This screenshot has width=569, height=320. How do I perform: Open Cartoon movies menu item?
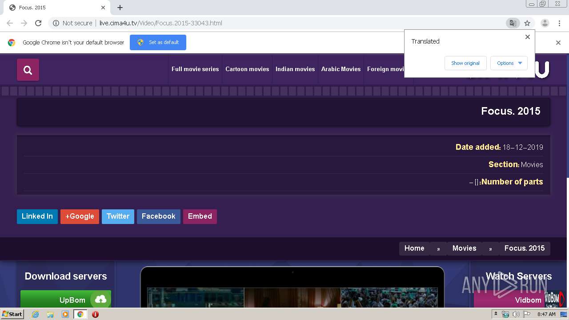[x=247, y=69]
